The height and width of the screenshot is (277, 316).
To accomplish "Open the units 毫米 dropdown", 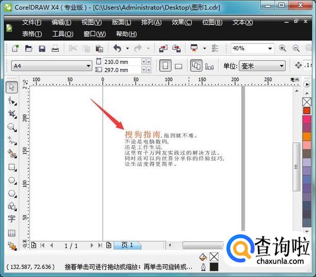I will 281,66.
